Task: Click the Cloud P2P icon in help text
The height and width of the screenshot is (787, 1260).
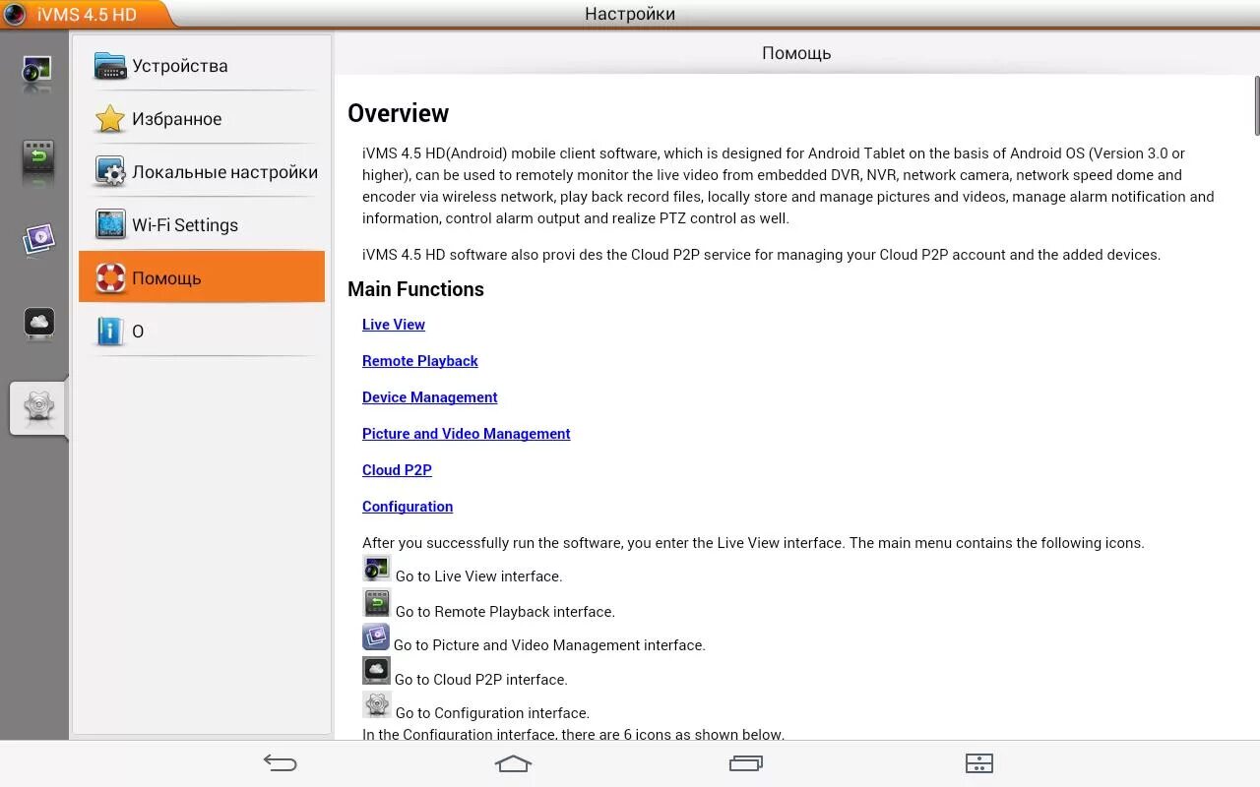Action: (376, 671)
